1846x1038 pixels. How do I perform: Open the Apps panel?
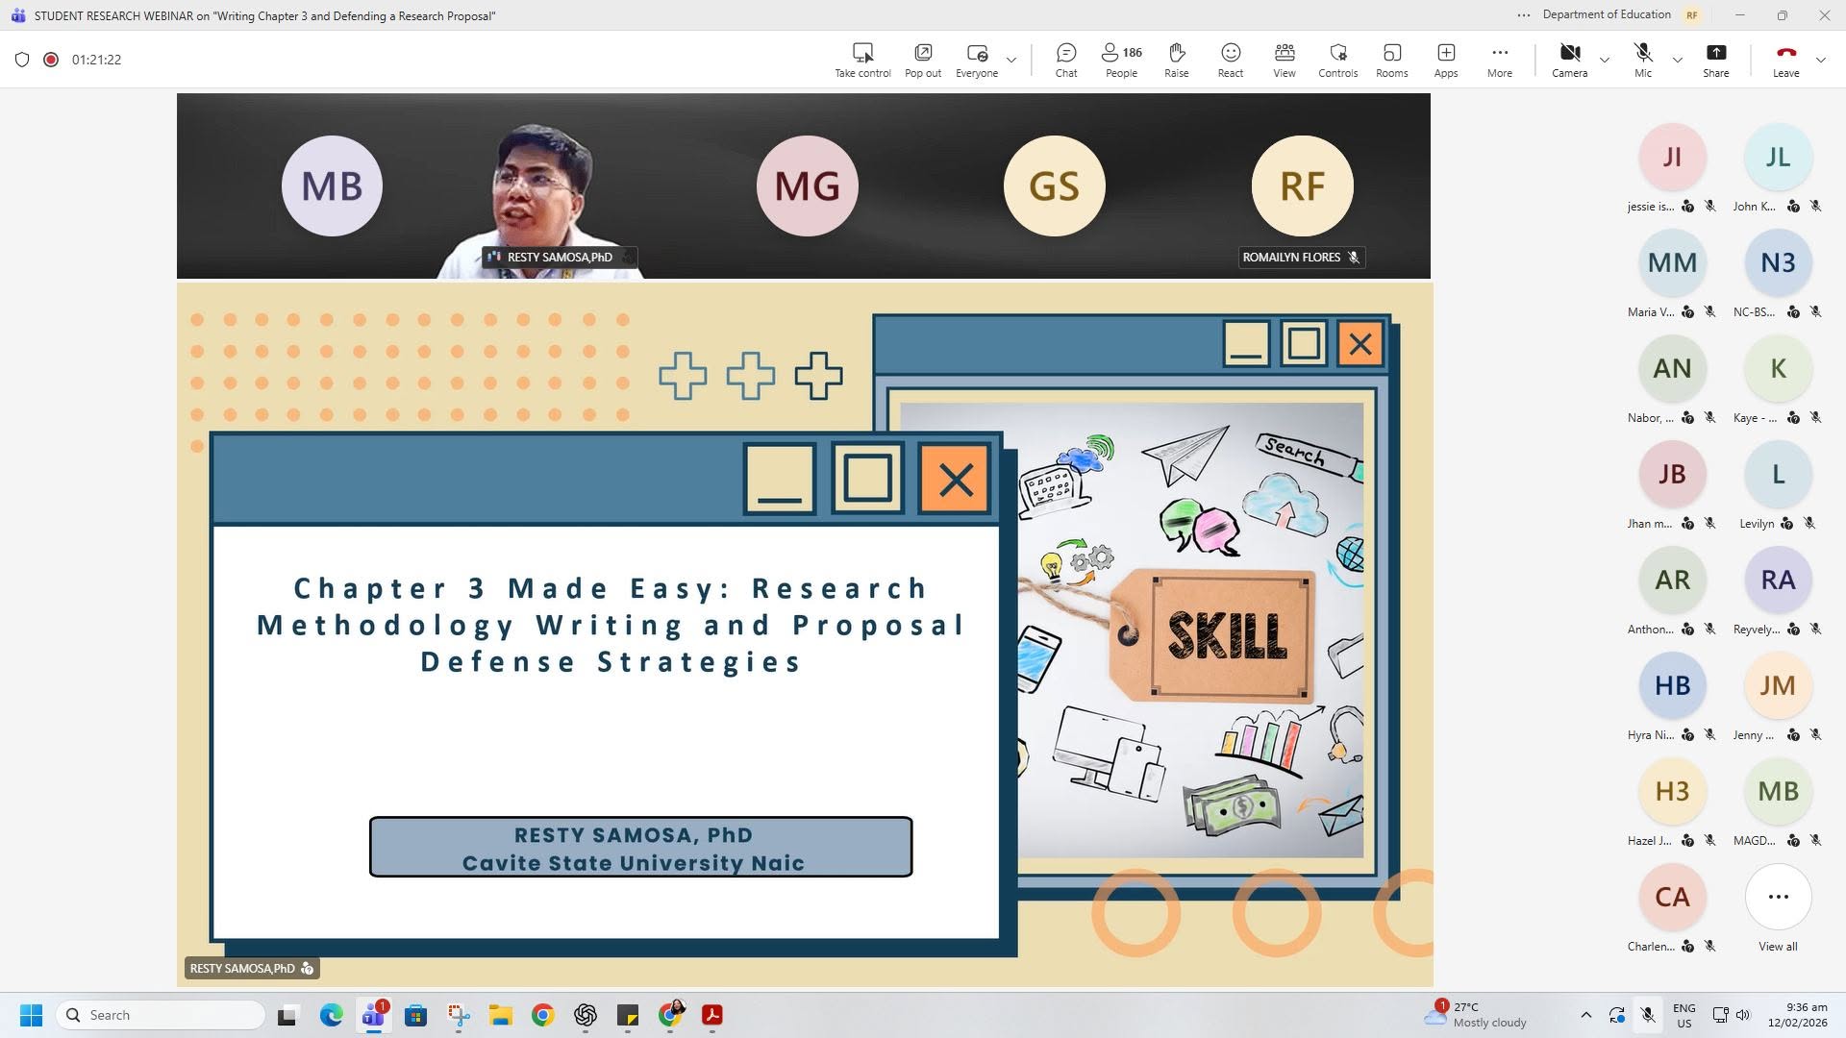(1445, 60)
